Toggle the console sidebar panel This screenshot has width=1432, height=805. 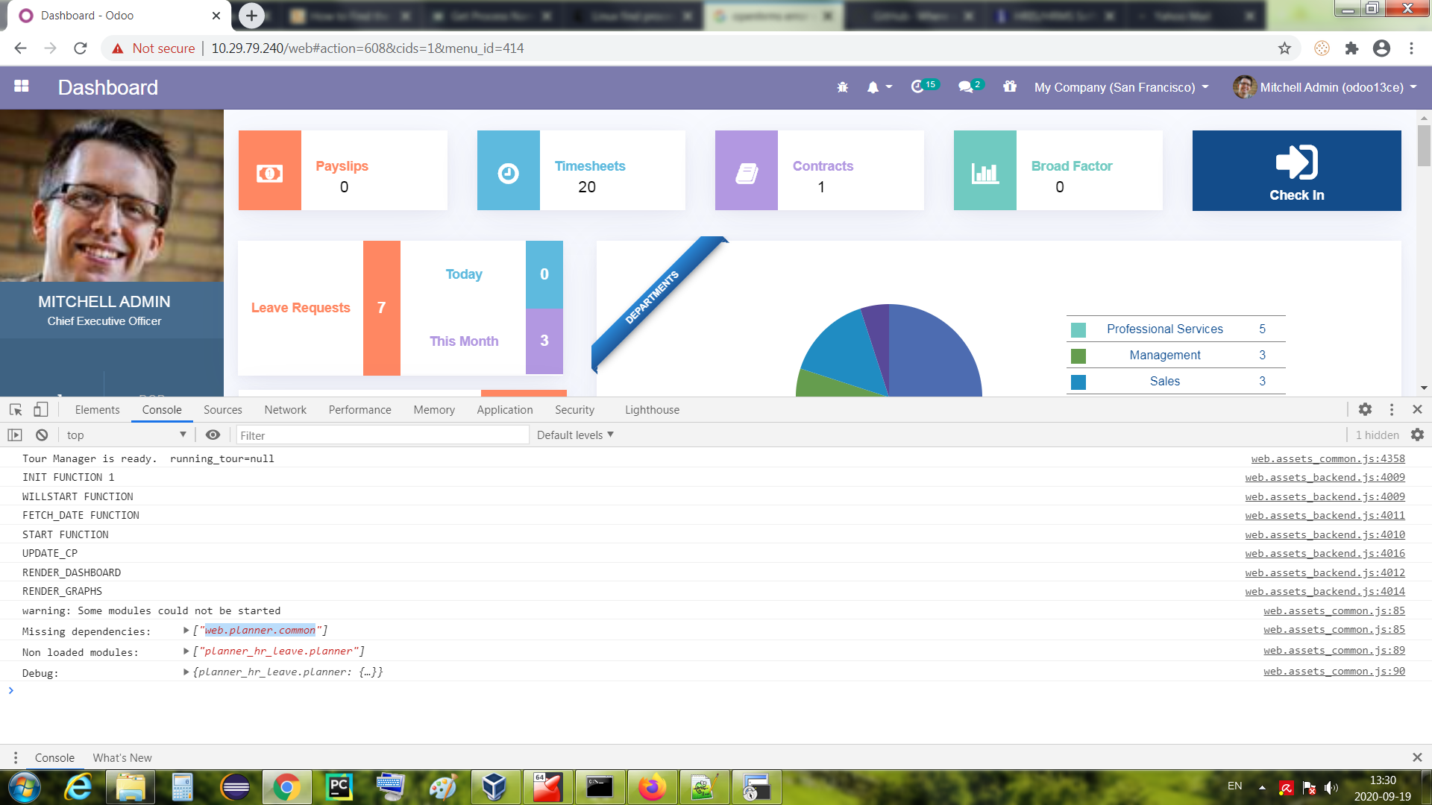[15, 435]
